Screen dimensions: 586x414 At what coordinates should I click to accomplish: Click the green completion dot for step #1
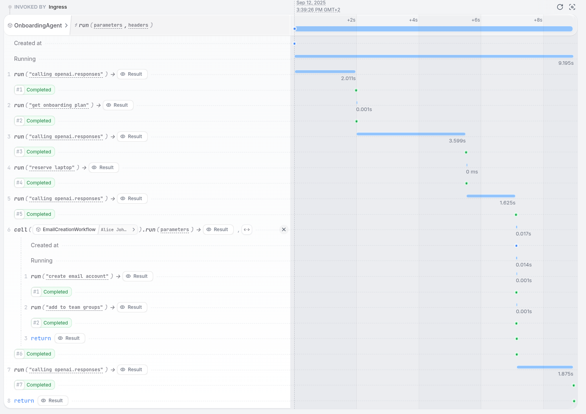coord(356,90)
